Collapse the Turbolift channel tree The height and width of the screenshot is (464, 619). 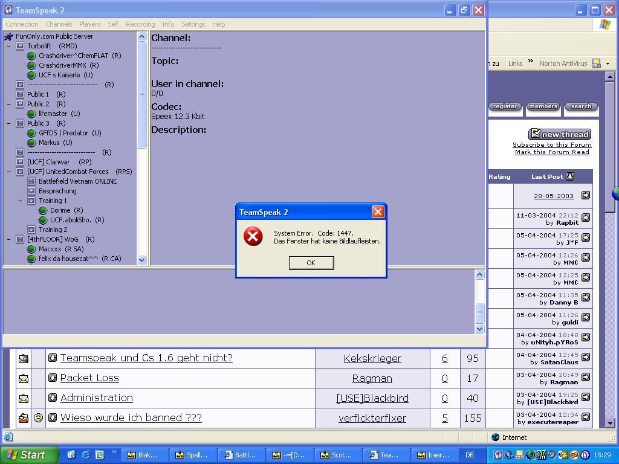(8, 46)
